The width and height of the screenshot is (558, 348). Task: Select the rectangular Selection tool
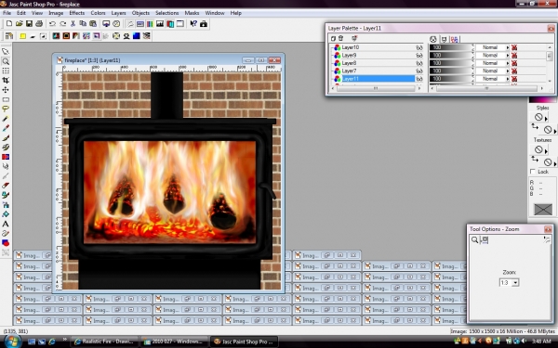click(x=6, y=99)
